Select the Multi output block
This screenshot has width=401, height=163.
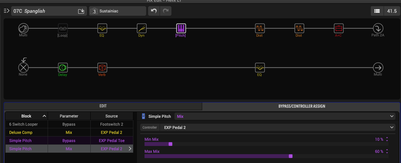tap(378, 68)
